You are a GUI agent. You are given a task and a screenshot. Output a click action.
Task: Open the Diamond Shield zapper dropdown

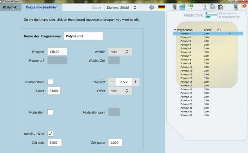(x=122, y=7)
